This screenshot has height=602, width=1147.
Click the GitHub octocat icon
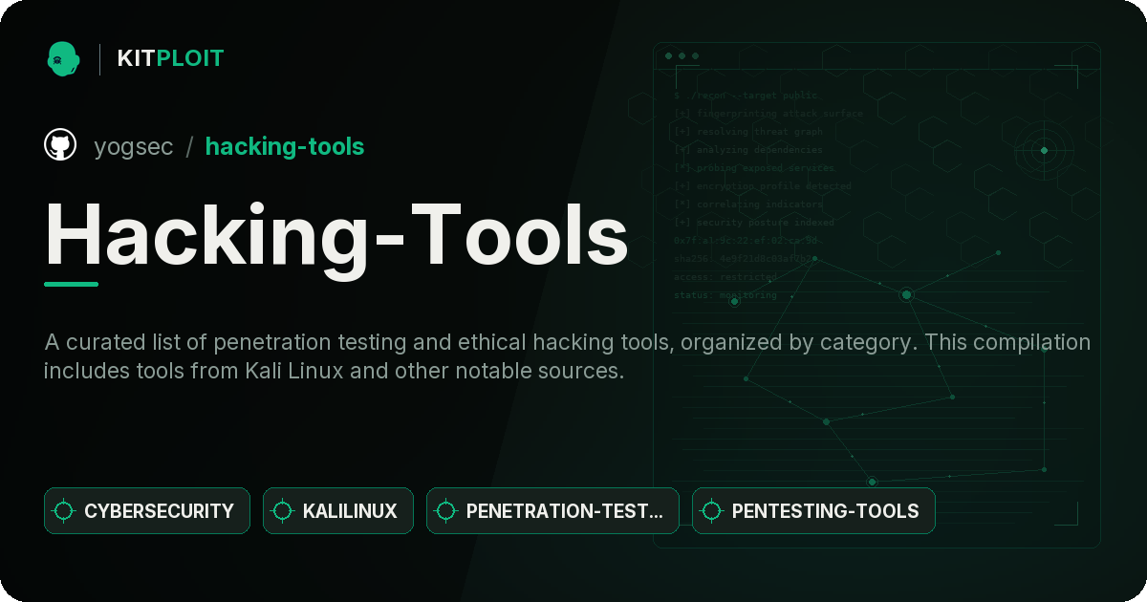(x=60, y=146)
